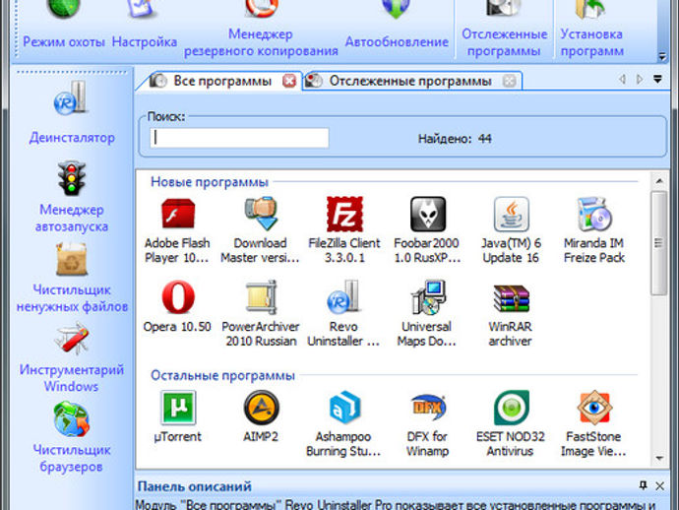
Task: Open Отслеженные программы toolbar button
Action: point(504,31)
